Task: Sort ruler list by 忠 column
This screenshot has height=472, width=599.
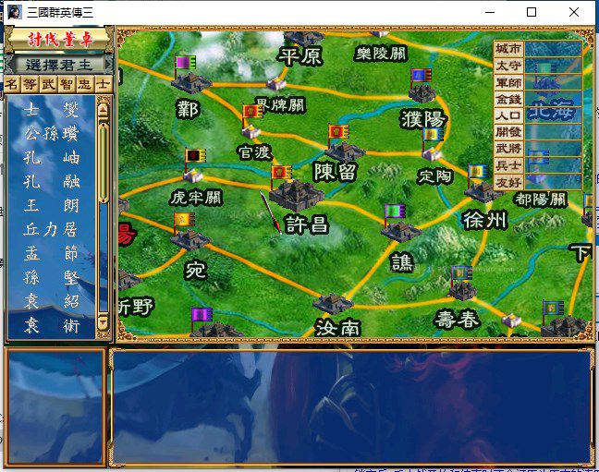Action: click(85, 84)
